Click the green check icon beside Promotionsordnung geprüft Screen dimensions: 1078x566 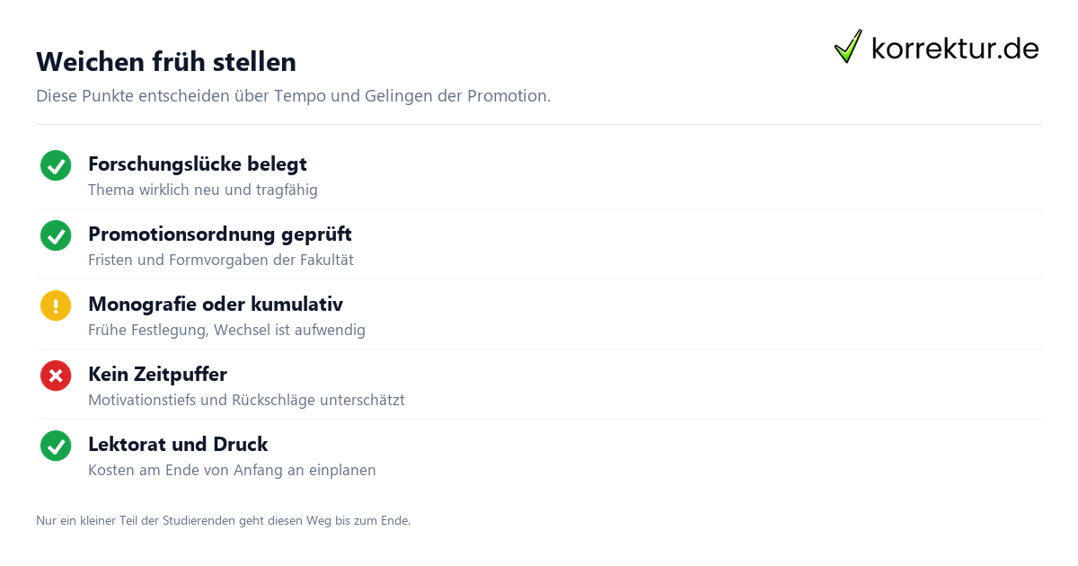pos(56,235)
